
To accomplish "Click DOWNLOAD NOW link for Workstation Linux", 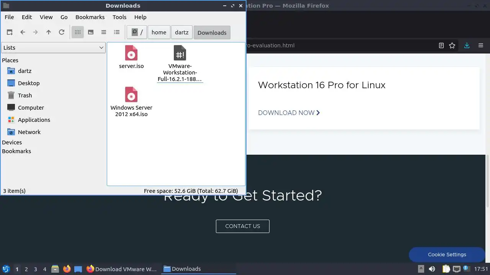I will point(289,113).
